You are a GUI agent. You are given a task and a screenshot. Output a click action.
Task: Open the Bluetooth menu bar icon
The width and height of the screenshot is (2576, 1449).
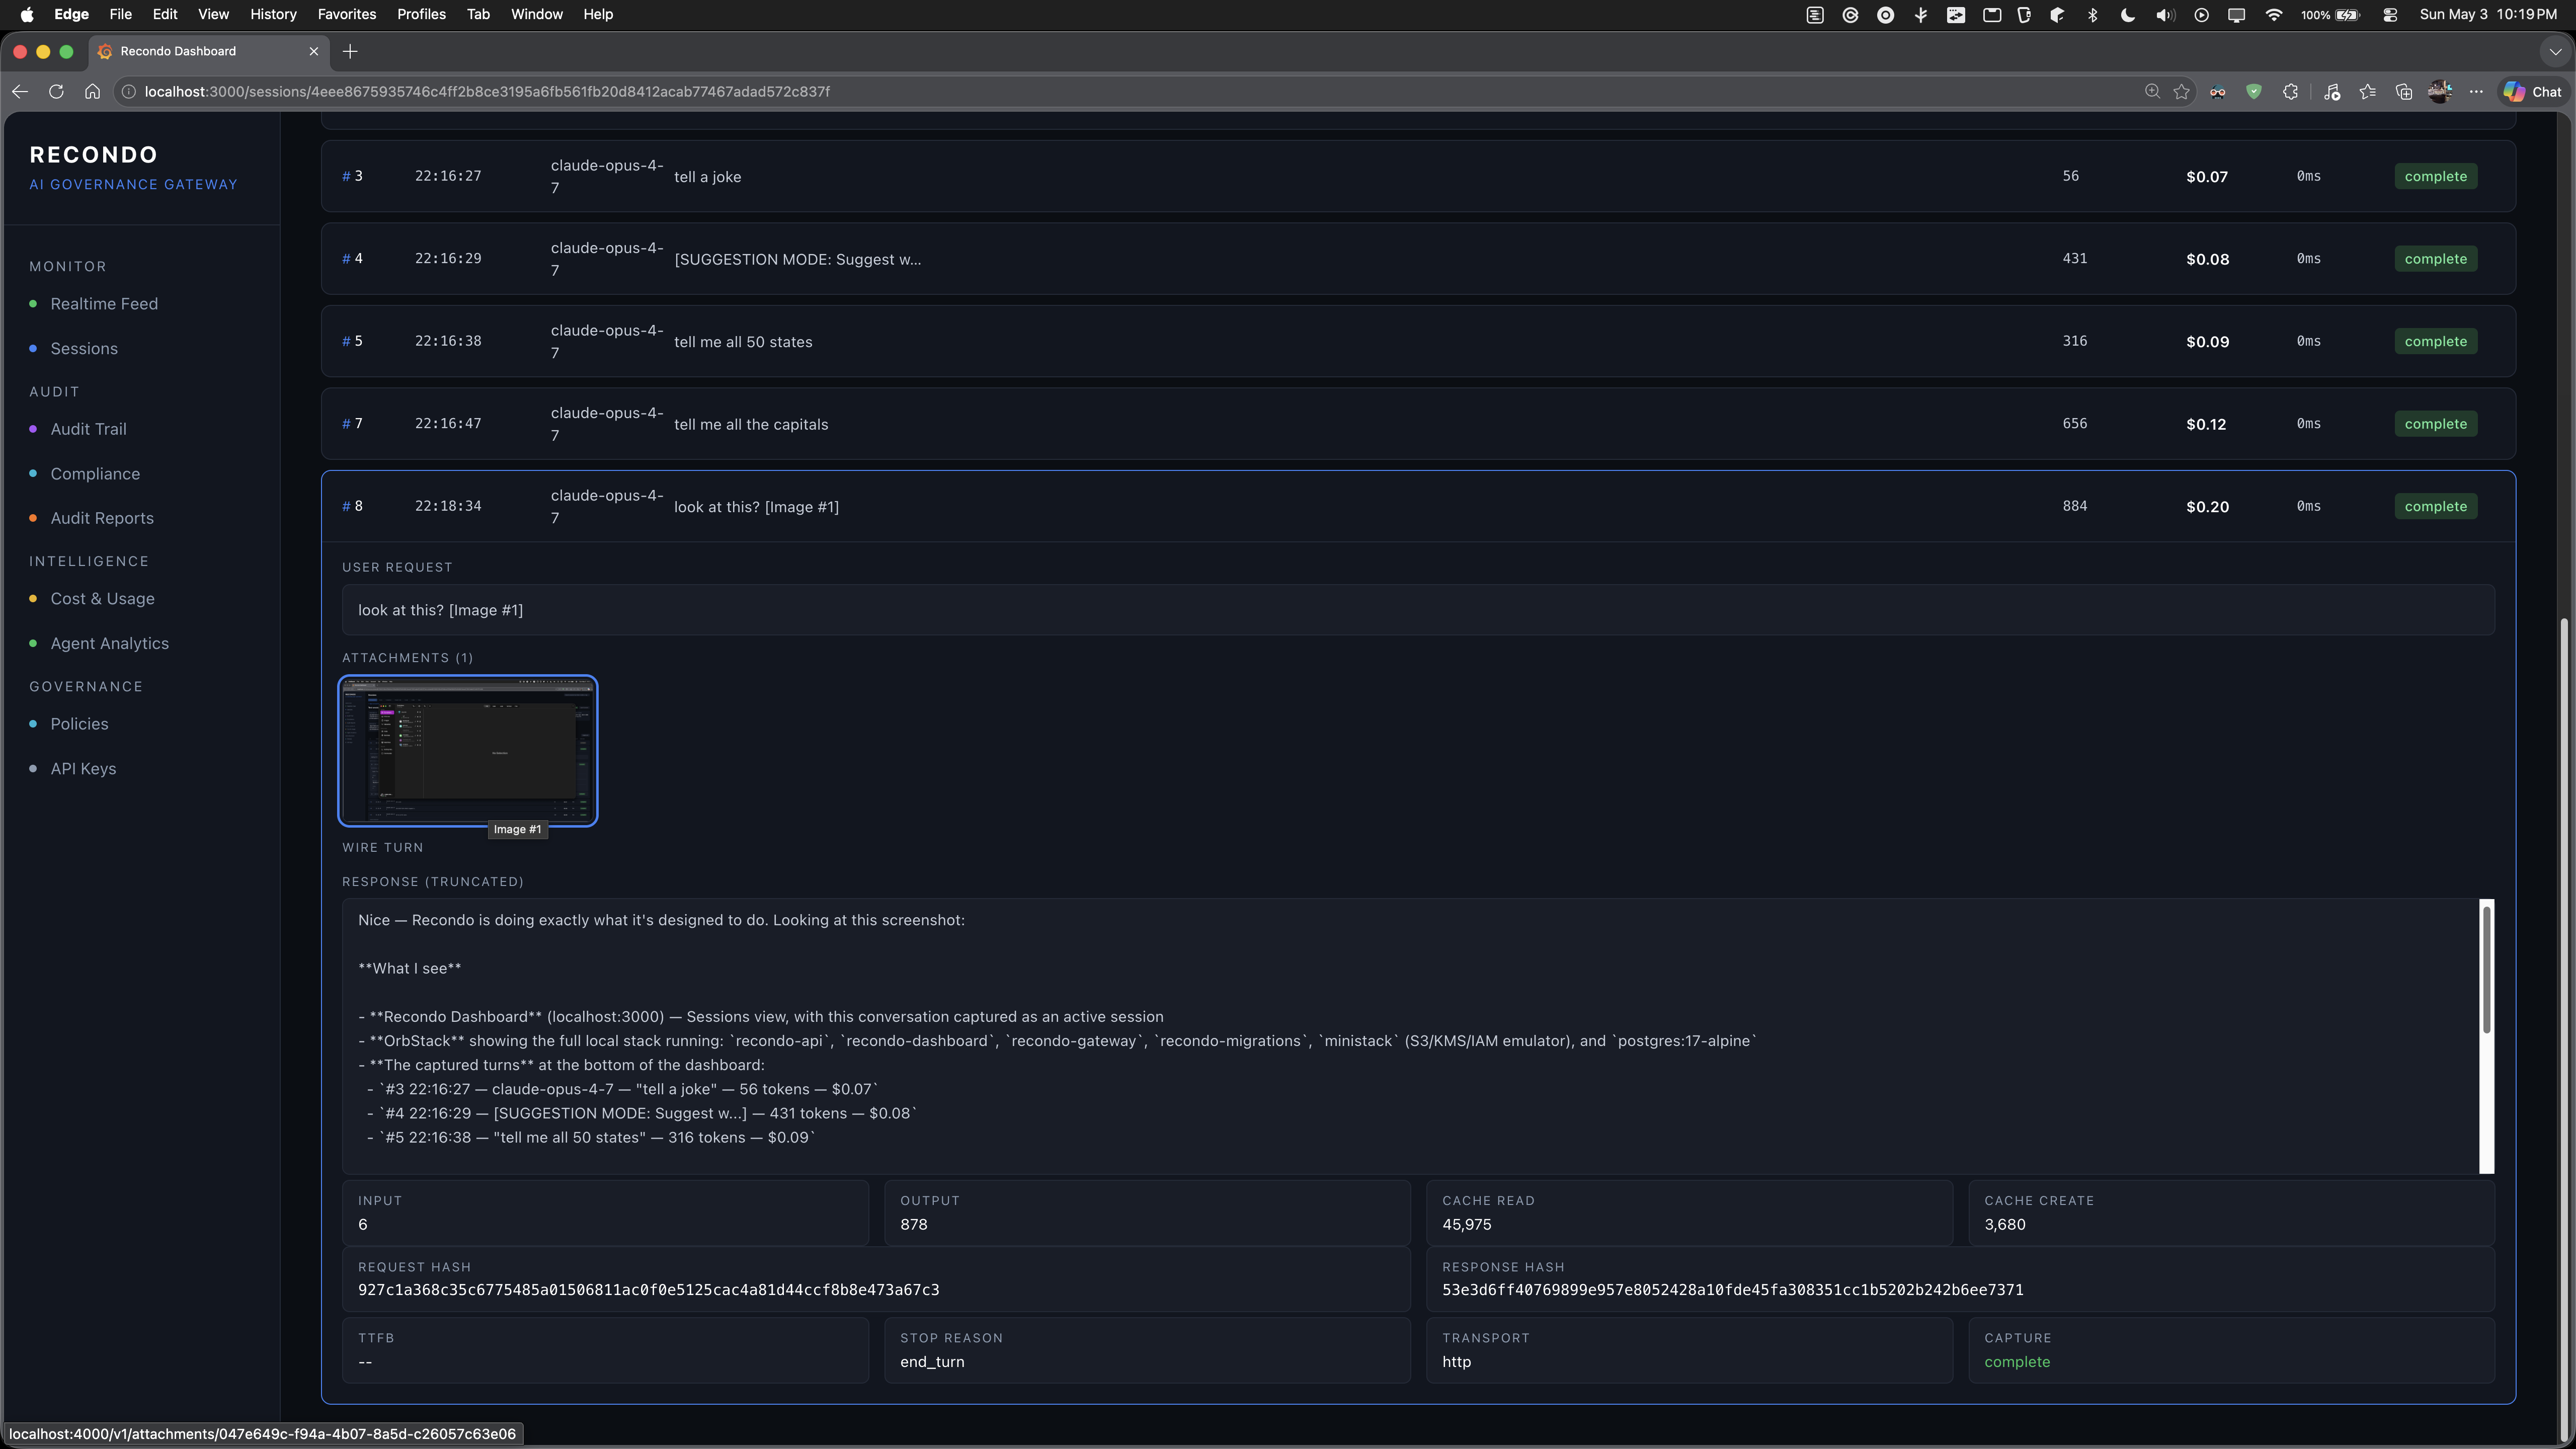pyautogui.click(x=2092, y=14)
